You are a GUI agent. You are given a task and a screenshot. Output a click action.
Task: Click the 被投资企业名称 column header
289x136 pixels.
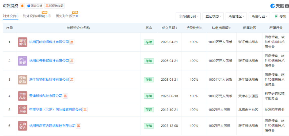[78, 28]
